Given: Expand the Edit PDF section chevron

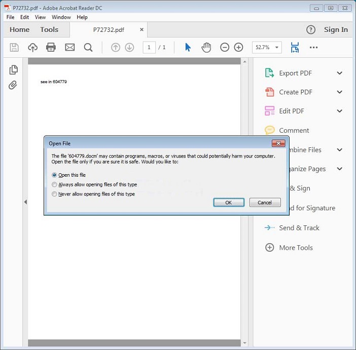Looking at the screenshot, I should click(339, 111).
